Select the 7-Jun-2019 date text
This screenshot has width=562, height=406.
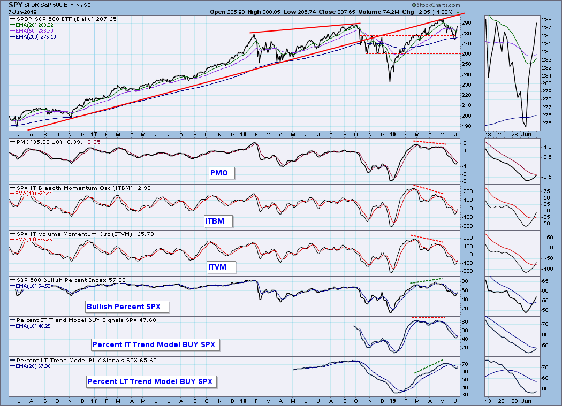pyautogui.click(x=21, y=12)
